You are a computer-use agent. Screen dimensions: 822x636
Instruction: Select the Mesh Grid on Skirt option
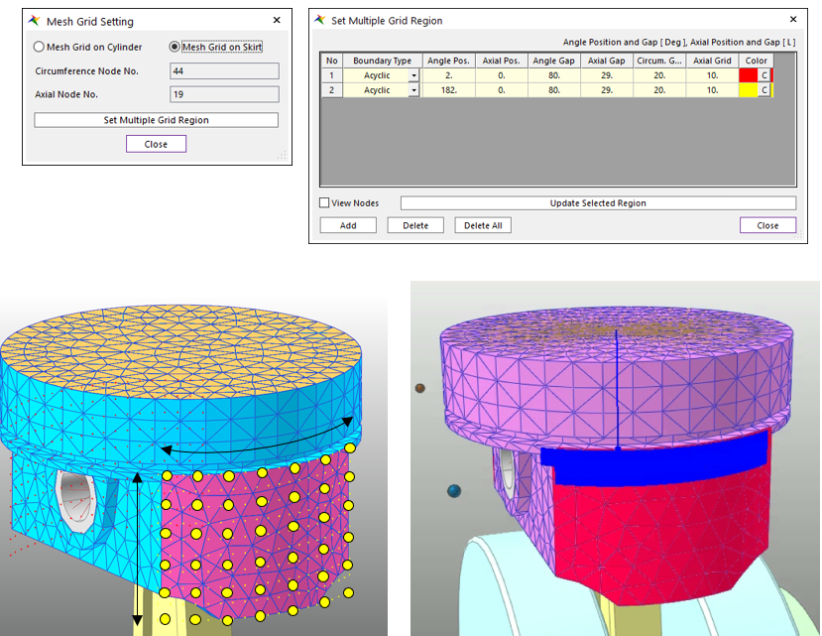point(176,47)
